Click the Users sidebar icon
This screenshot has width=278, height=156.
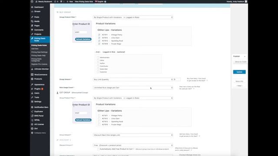pos(32,93)
